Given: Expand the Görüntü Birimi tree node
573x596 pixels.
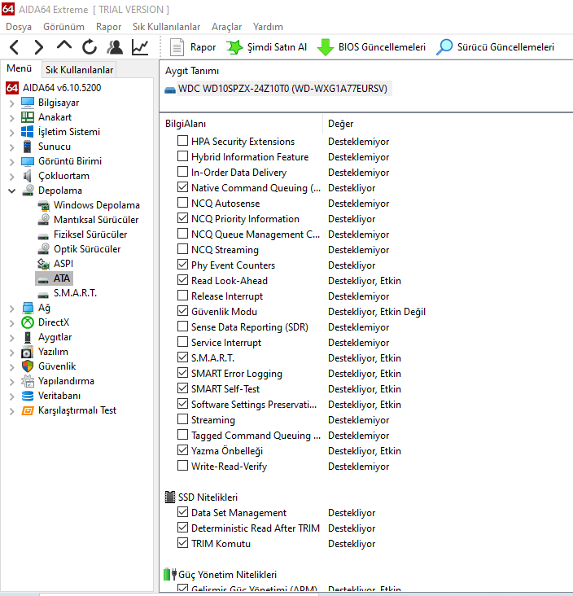Looking at the screenshot, I should (11, 161).
